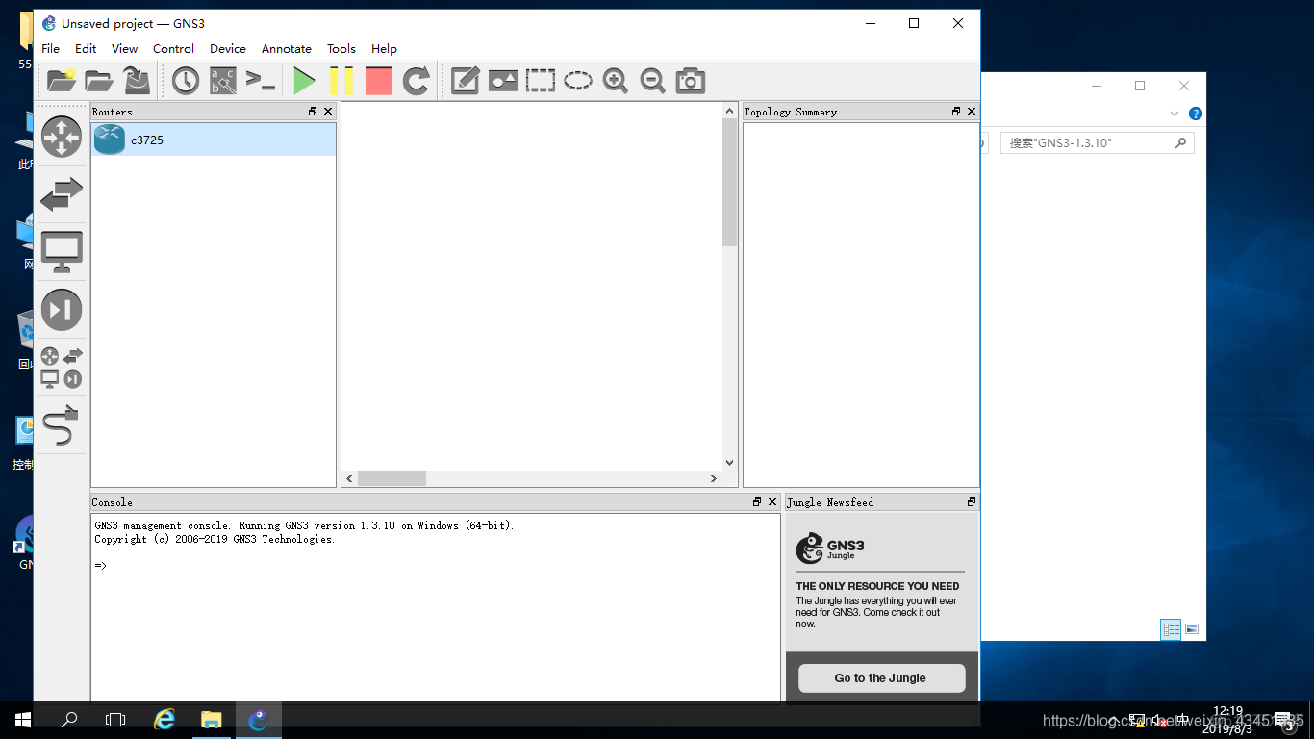Click the workspace scroll right arrow
Image resolution: width=1314 pixels, height=739 pixels.
coord(714,478)
